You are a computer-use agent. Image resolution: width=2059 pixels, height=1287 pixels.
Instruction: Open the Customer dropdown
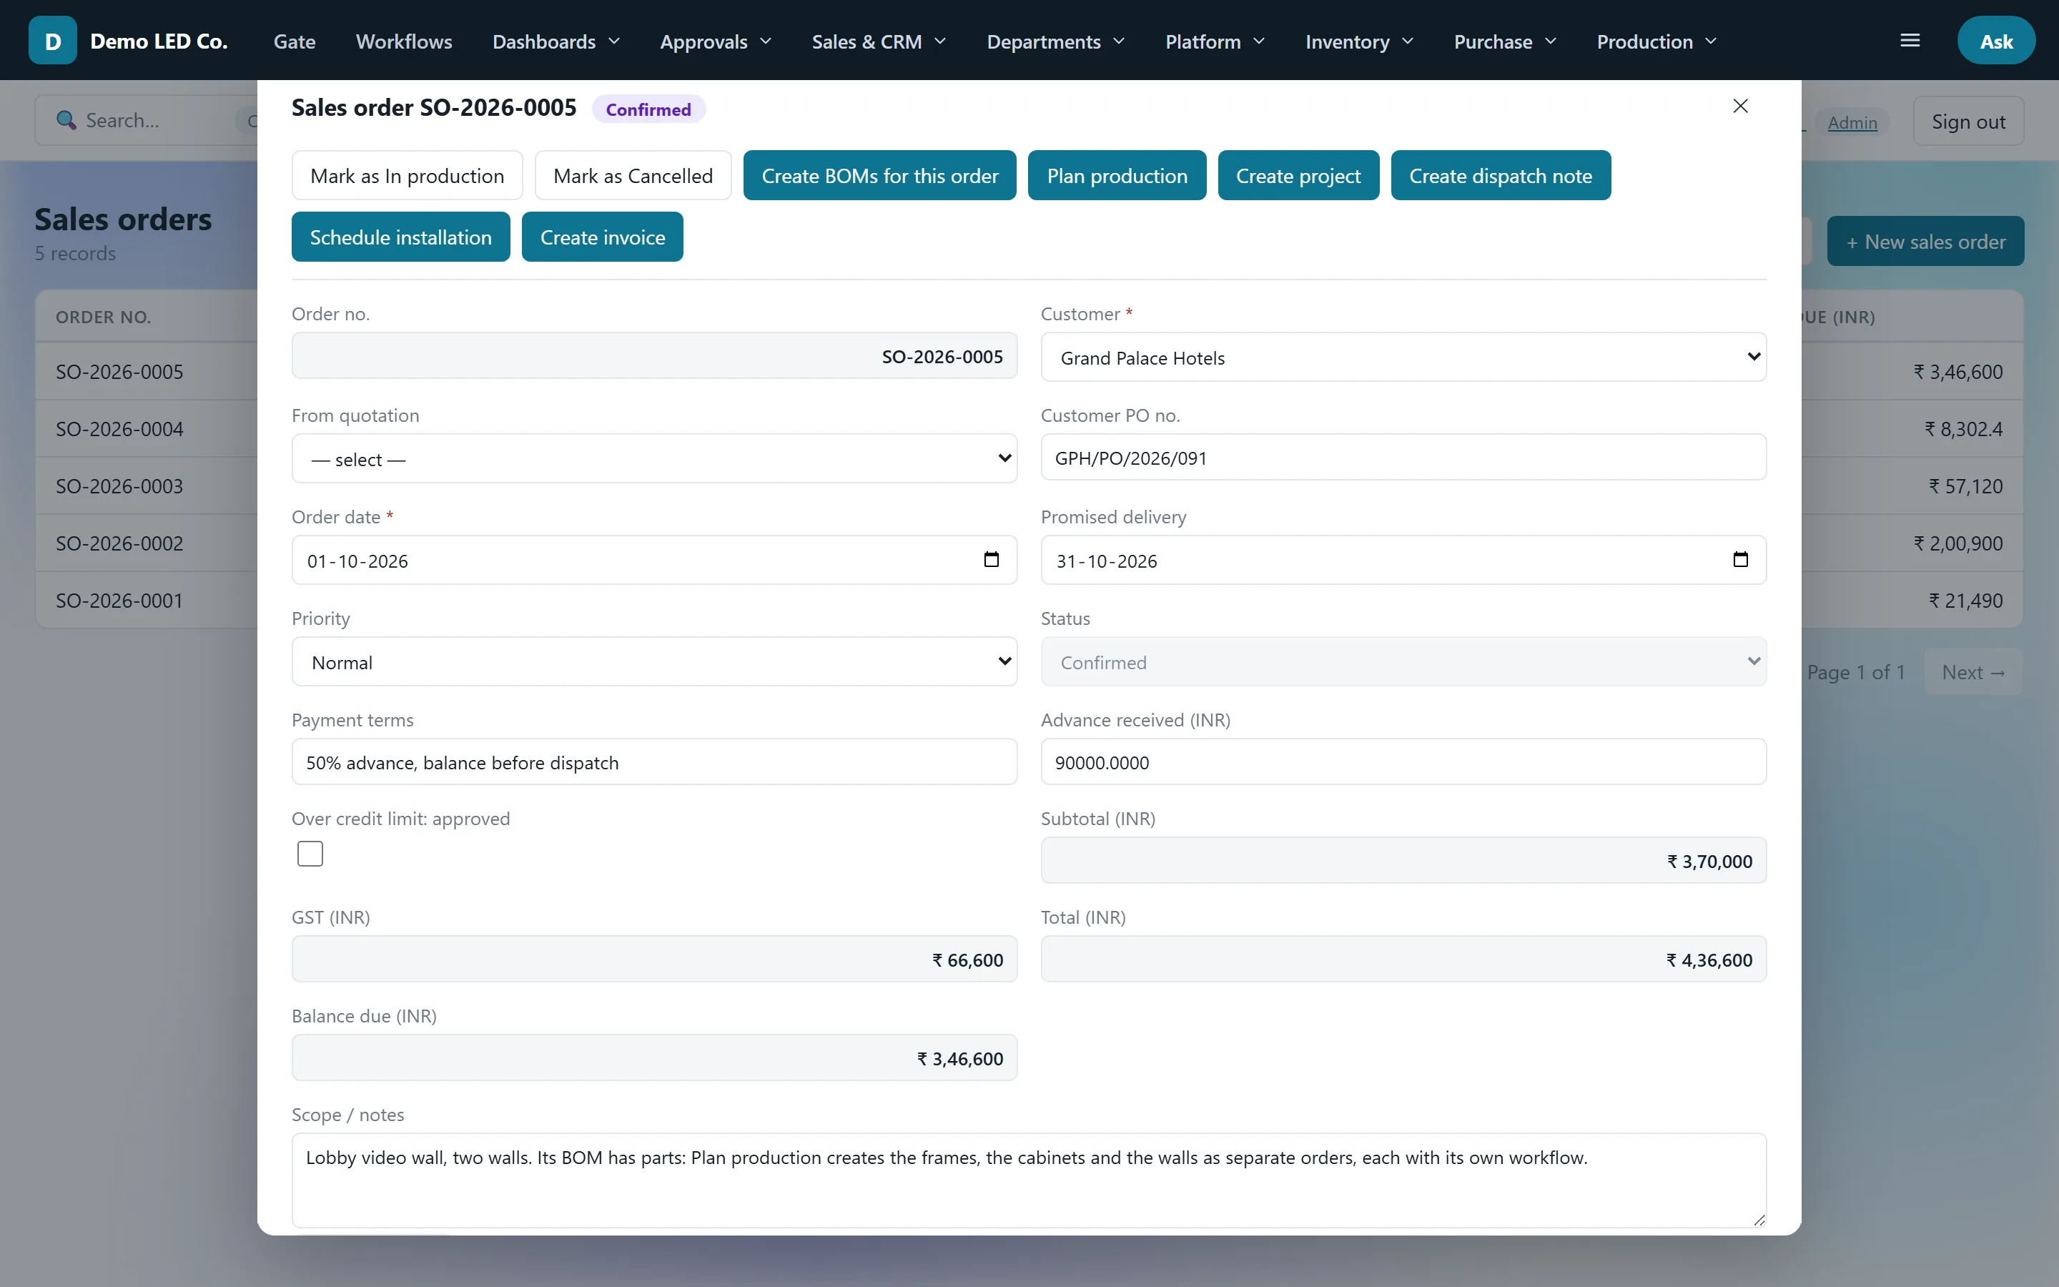pyautogui.click(x=1403, y=357)
